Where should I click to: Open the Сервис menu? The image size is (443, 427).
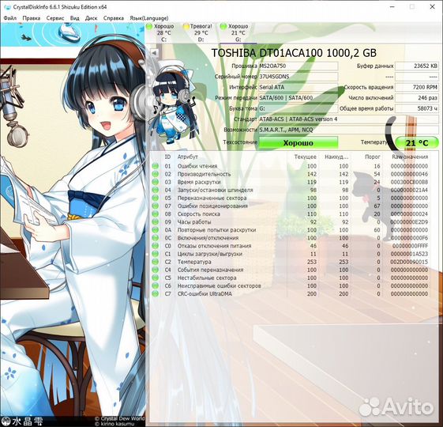[55, 18]
